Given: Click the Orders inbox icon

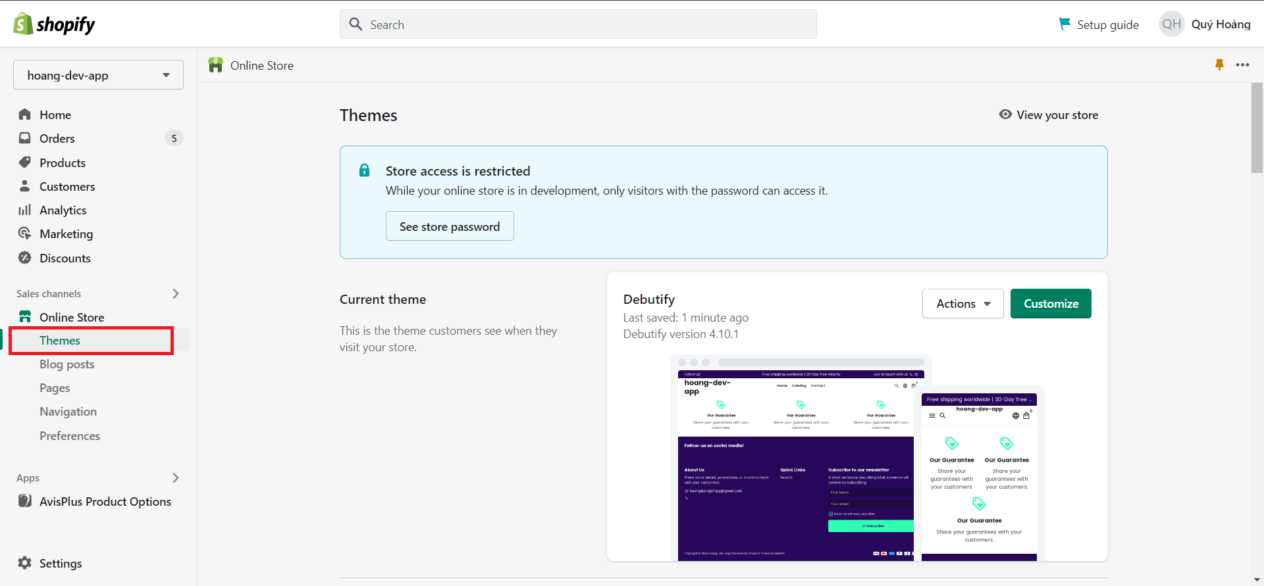Looking at the screenshot, I should (25, 138).
